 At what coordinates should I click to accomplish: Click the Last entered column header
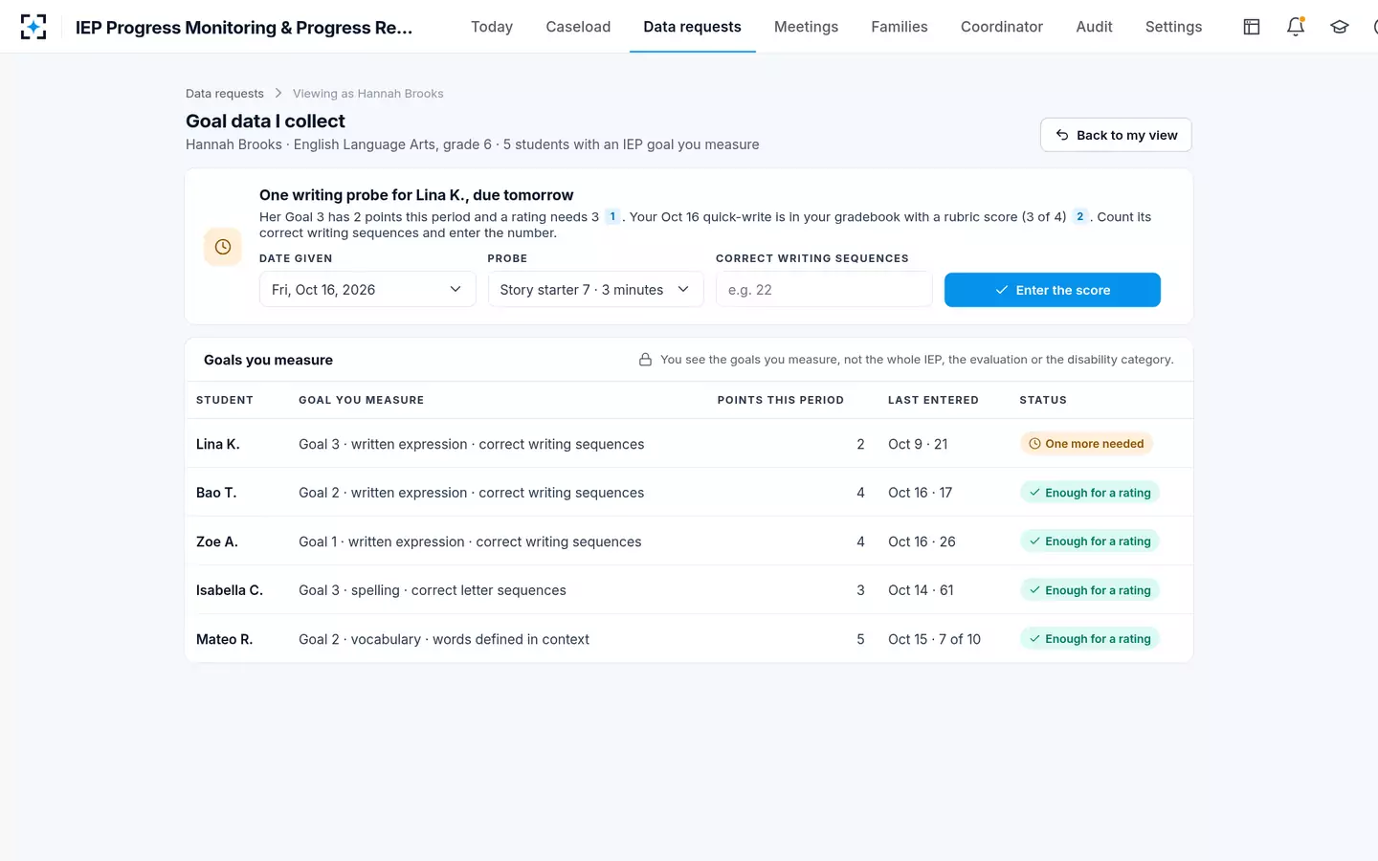933,400
